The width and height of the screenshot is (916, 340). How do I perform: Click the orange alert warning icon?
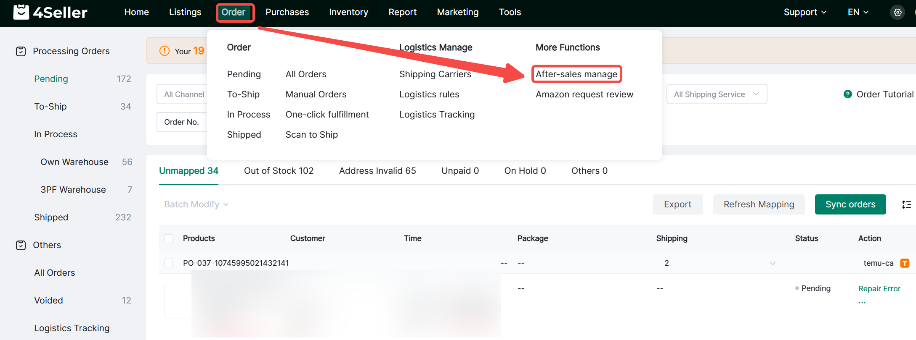click(x=164, y=51)
